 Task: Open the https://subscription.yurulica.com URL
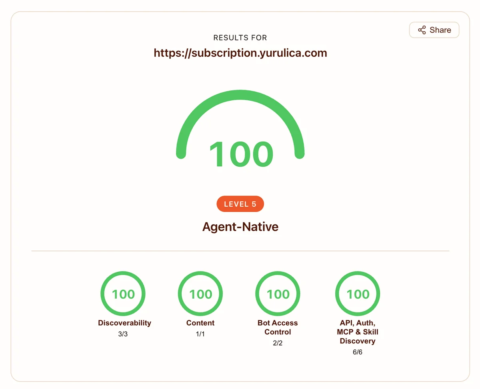[x=240, y=53]
